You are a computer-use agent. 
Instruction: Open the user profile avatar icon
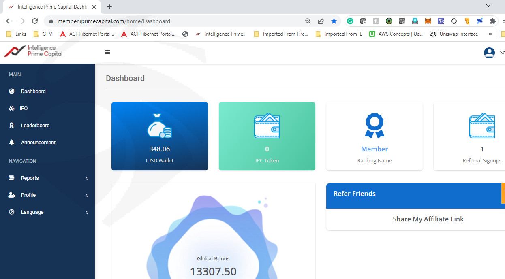pos(489,53)
